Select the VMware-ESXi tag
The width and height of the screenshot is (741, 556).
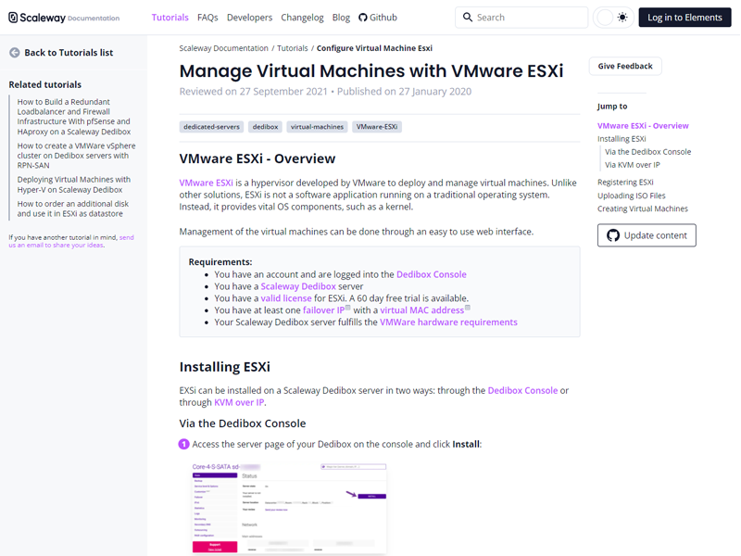tap(377, 127)
